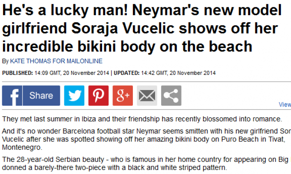Click the PUBLISHED 14:09 GMT timestamp

pyautogui.click(x=56, y=73)
